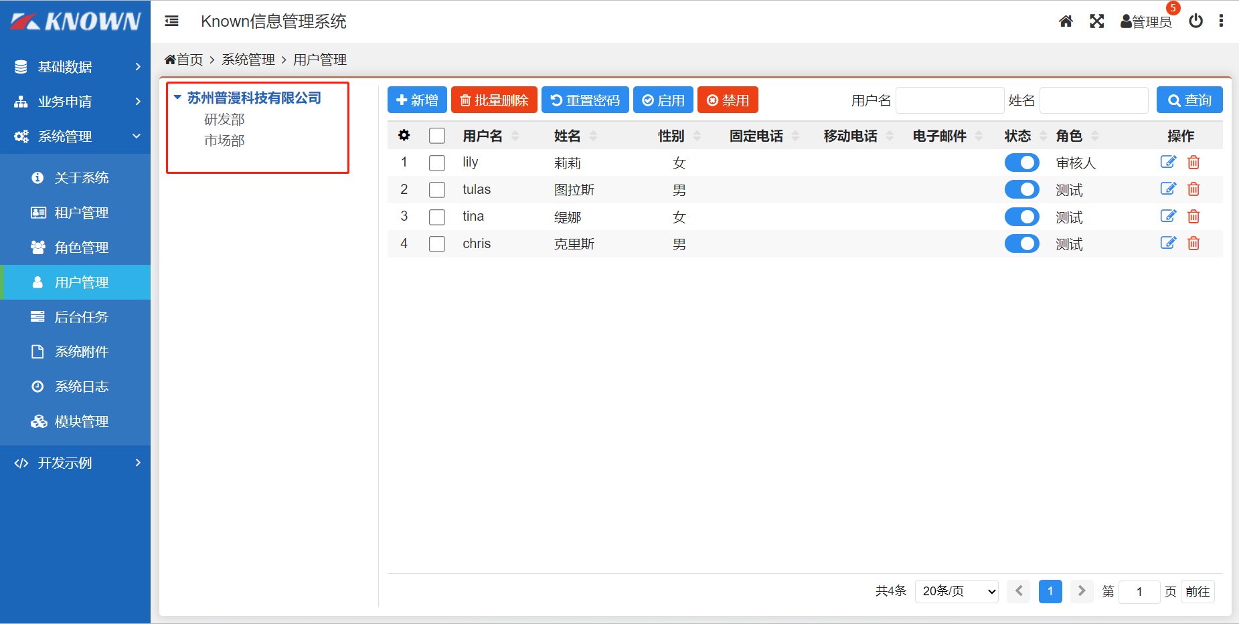Sort by 状态 column arrows
The width and height of the screenshot is (1239, 624).
(x=1043, y=136)
